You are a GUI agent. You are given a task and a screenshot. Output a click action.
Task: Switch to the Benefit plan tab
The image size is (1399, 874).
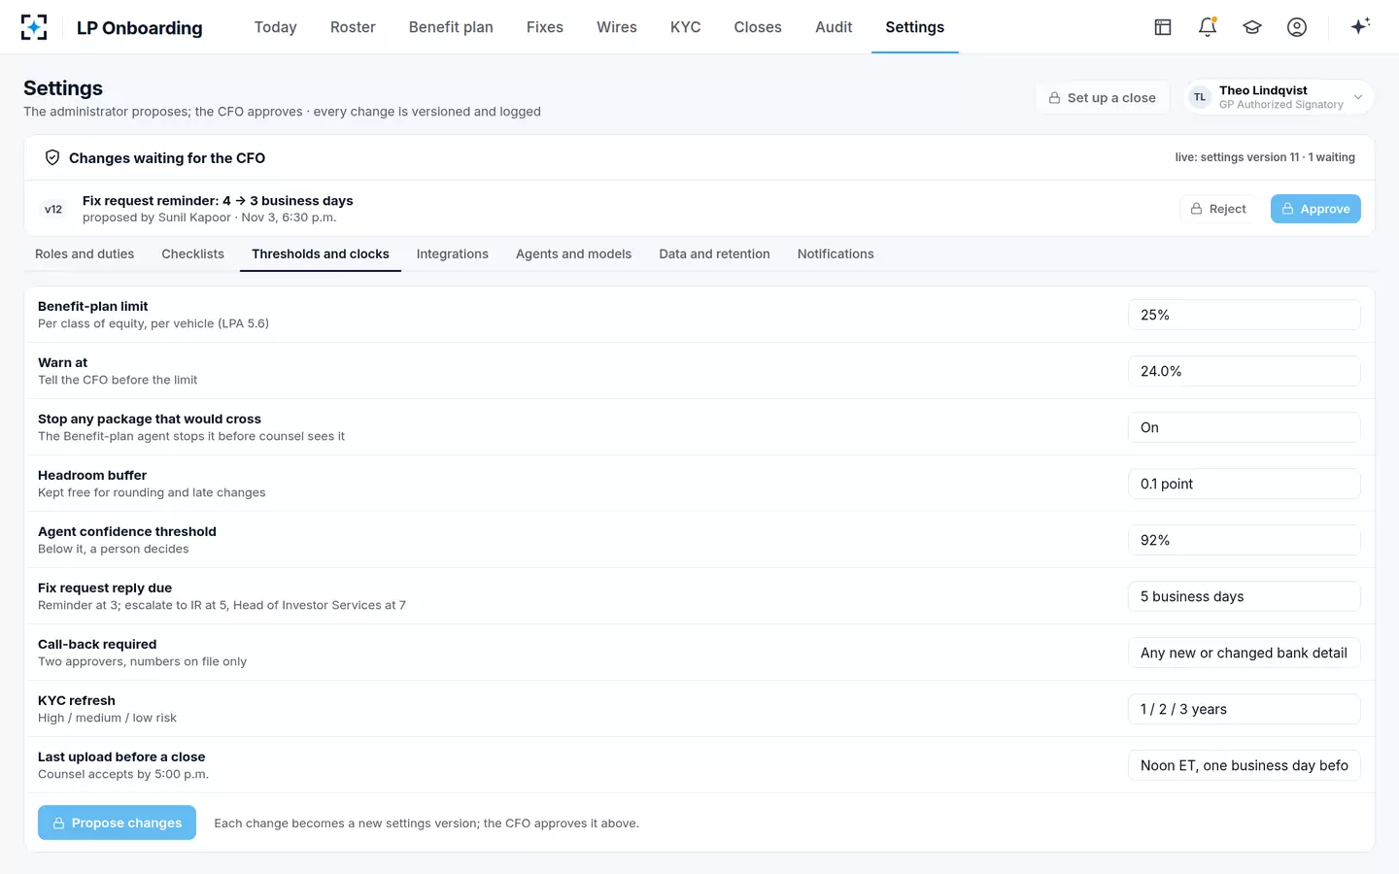pyautogui.click(x=451, y=27)
